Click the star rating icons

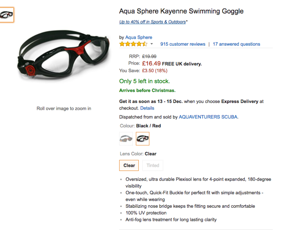[133, 44]
